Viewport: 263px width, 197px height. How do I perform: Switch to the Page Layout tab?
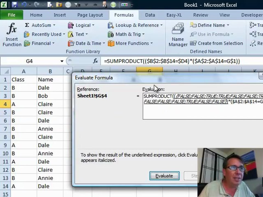(90, 15)
